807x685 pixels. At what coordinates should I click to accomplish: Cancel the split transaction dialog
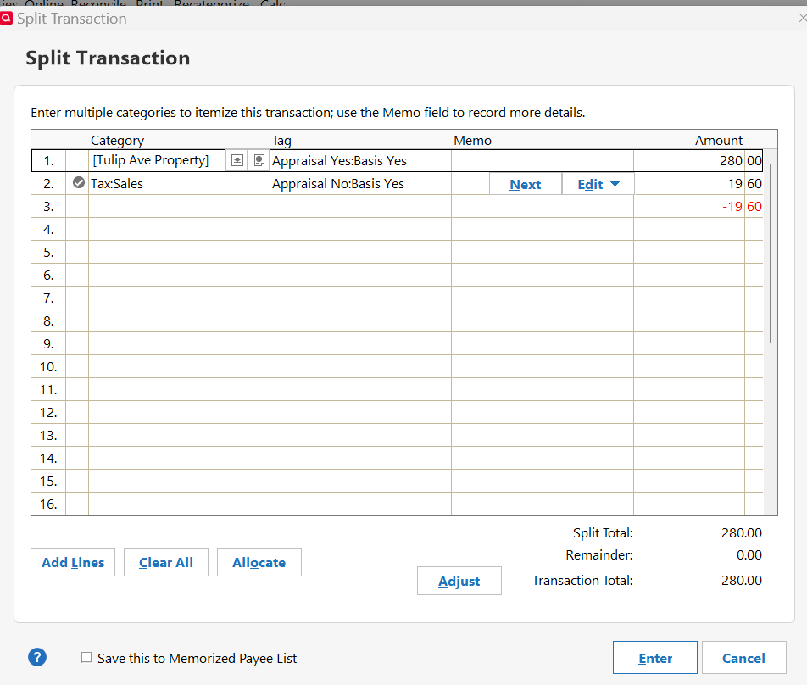tap(743, 658)
